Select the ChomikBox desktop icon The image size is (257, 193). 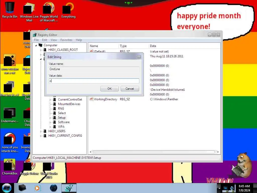point(10,167)
